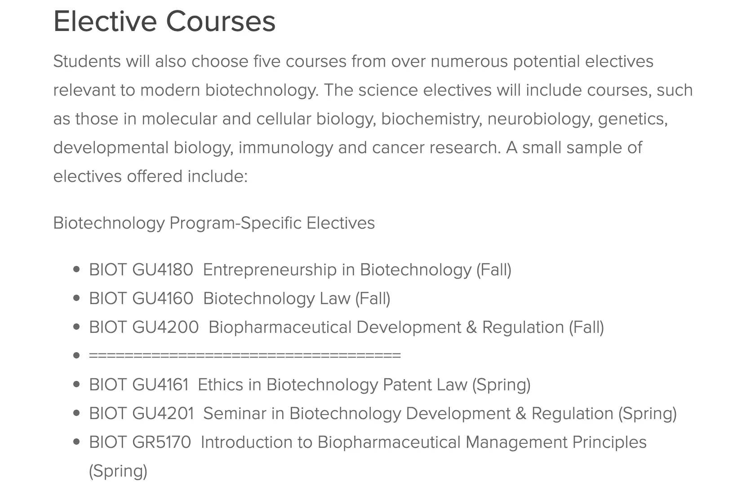The width and height of the screenshot is (746, 495).
Task: Select the BIOT GU4180 course code
Action: click(x=141, y=270)
